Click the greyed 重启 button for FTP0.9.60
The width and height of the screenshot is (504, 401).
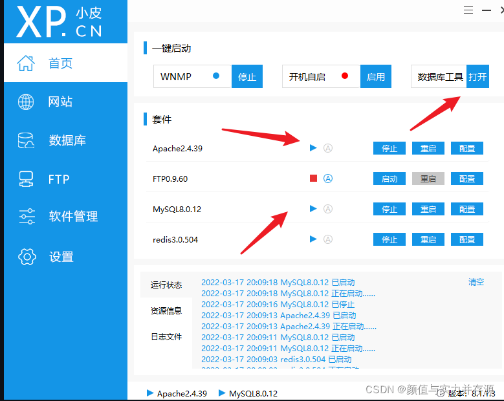[x=428, y=179]
